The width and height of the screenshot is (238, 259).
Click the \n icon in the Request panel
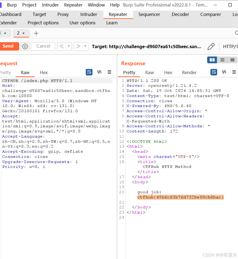click(99, 72)
